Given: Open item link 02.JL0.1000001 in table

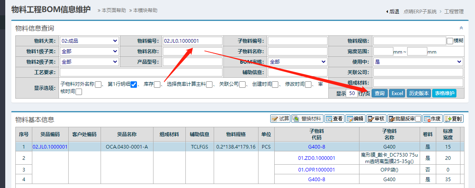Looking at the screenshot, I should [50, 147].
